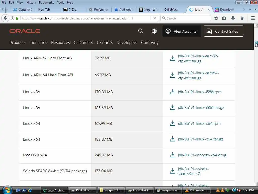Open the Tools menu
The image size is (258, 194).
point(60,3)
